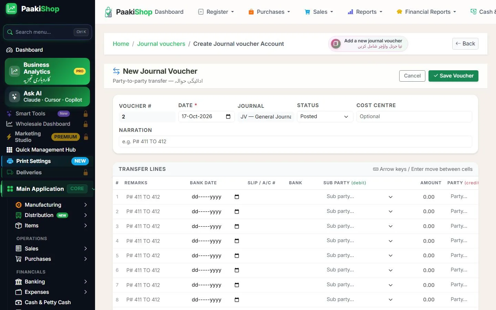Click the Save Voucher button

coord(453,76)
